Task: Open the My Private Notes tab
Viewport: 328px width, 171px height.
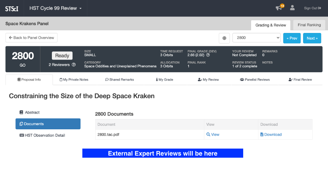Action: coord(74,80)
